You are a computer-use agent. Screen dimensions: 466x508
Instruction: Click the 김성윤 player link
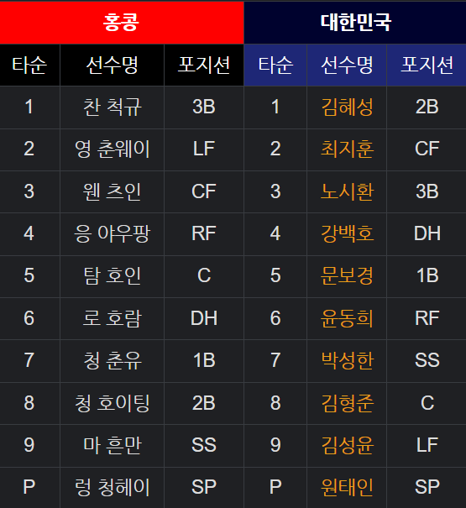(347, 445)
